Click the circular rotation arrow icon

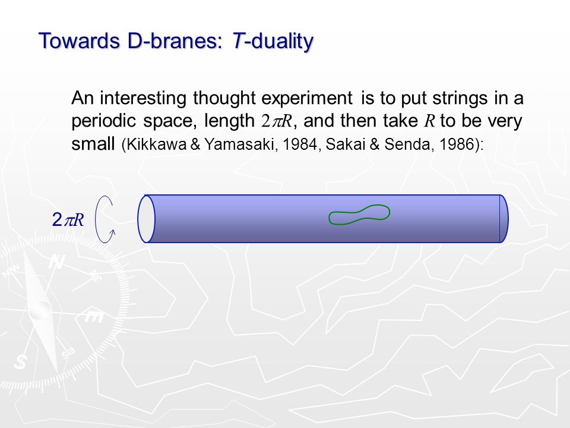pos(106,219)
